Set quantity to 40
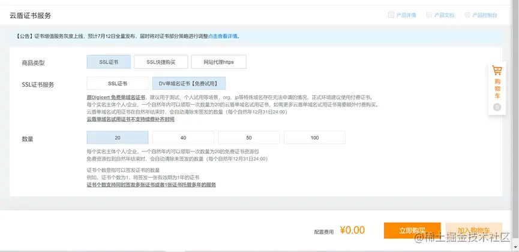This screenshot has width=519, height=252. 183,138
